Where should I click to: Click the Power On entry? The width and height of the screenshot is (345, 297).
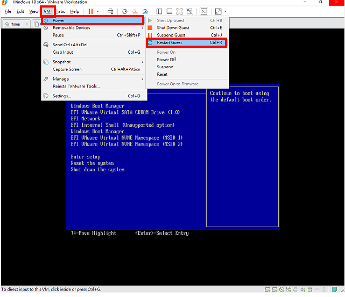click(187, 52)
